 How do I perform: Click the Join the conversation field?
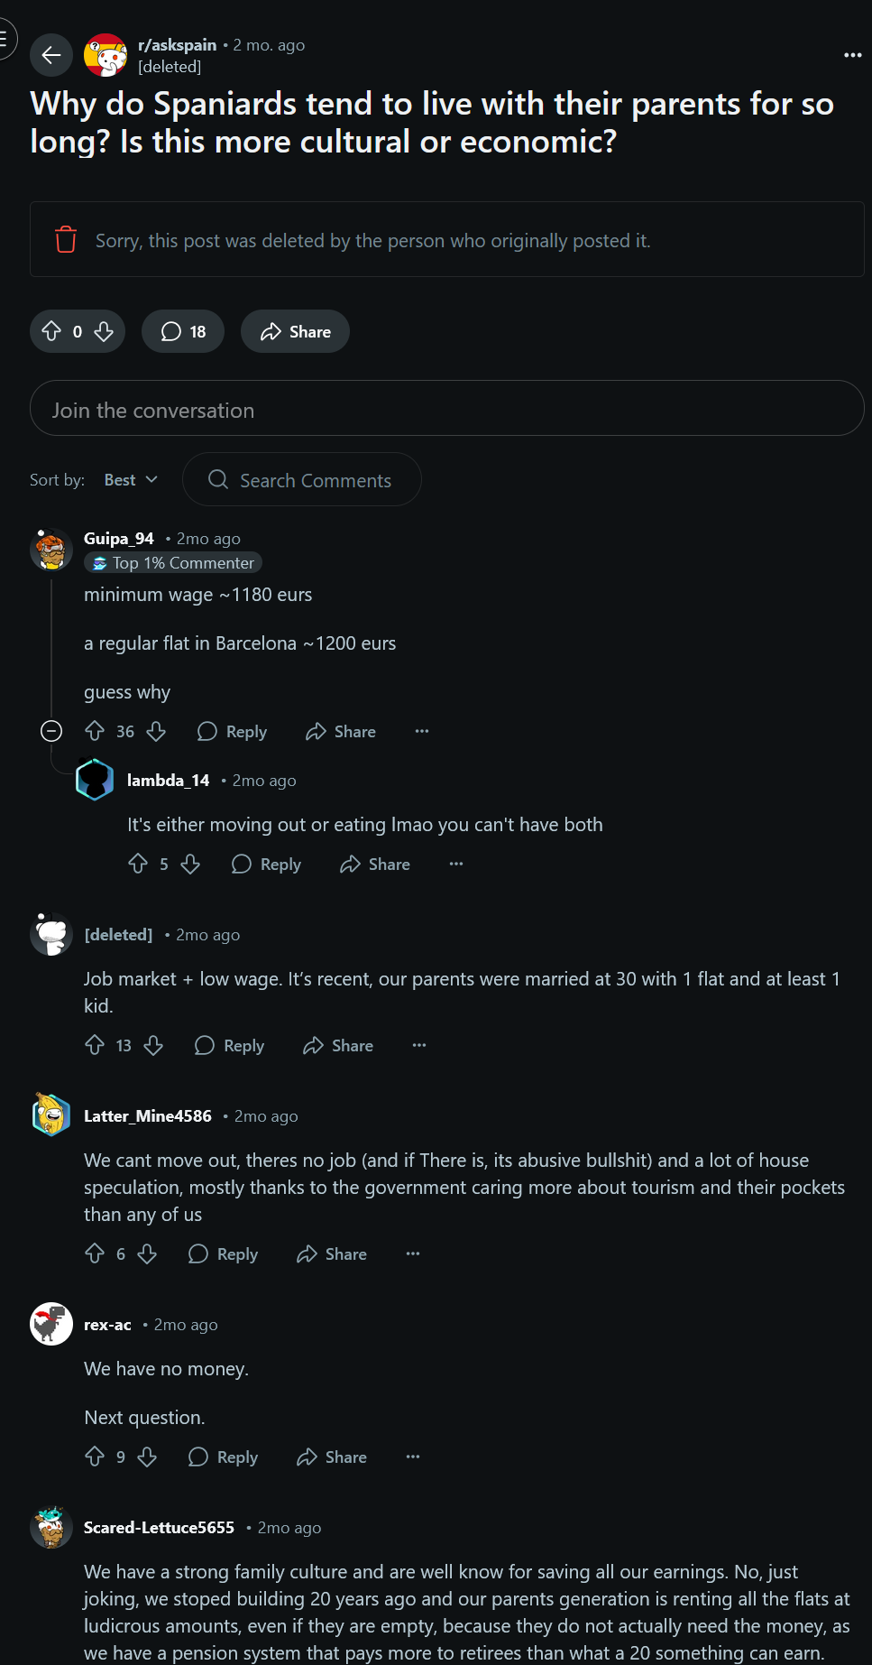pos(446,409)
